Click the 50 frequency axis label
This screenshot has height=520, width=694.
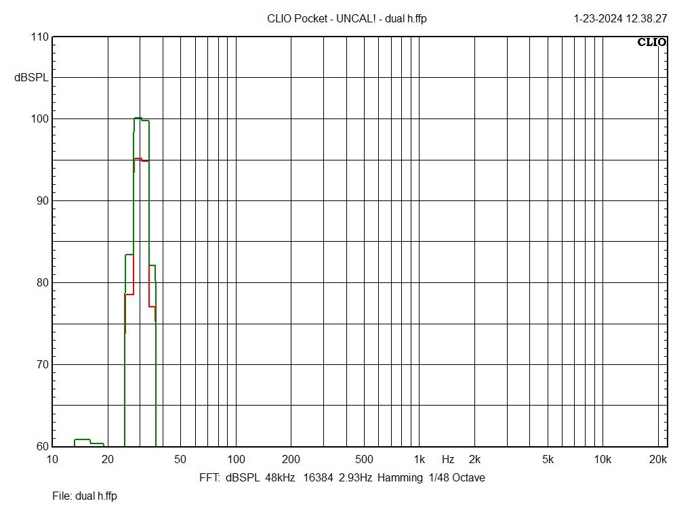click(180, 460)
